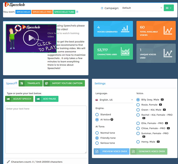Focus the Enter your text here field
The height and width of the screenshot is (164, 178).
pos(46,130)
